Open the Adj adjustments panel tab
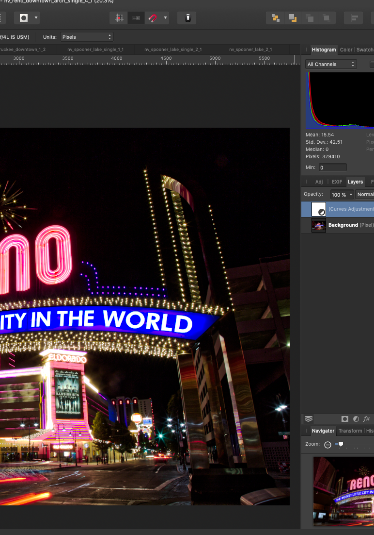 point(319,182)
